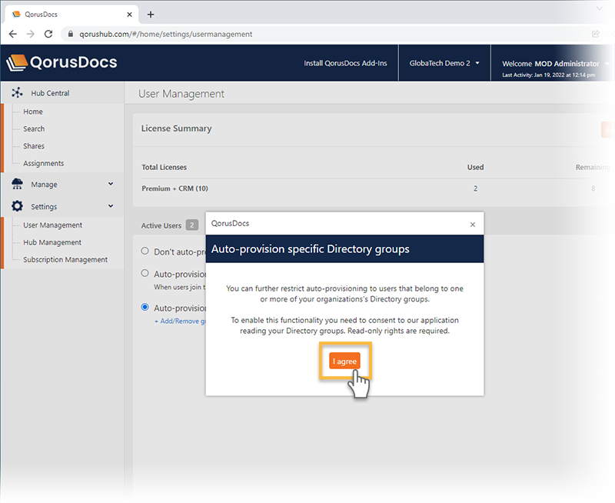
Task: Select the middle Auto-provision radio button
Action: coord(145,273)
